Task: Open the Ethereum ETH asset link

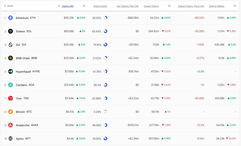Action: click(26, 18)
